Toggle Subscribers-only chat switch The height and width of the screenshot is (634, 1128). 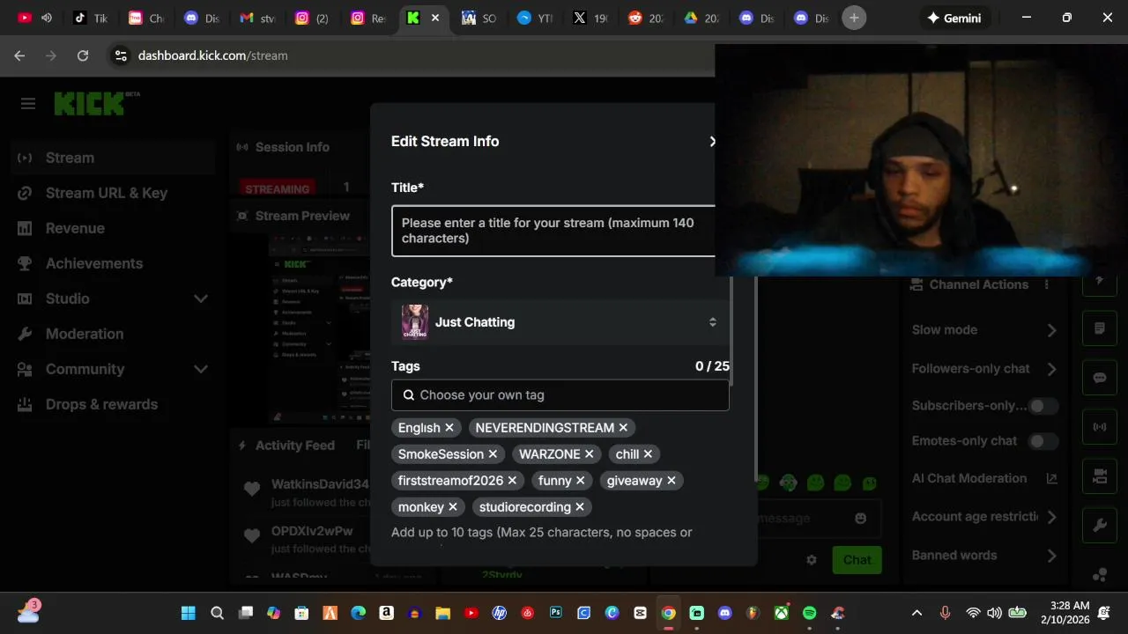[x=1043, y=406]
